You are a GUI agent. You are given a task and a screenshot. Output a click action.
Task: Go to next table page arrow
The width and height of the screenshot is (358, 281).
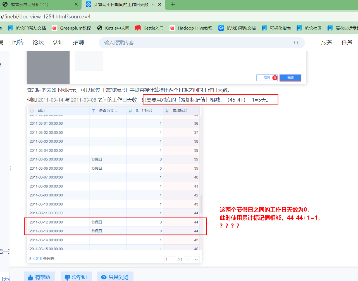tap(196, 260)
